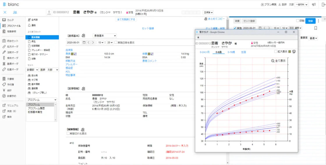Viewport: 326px width, 165px height.
Task: Click the printer icon in growth chart window
Action: click(294, 51)
